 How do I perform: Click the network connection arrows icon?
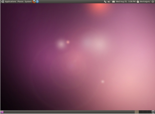tap(105, 2)
